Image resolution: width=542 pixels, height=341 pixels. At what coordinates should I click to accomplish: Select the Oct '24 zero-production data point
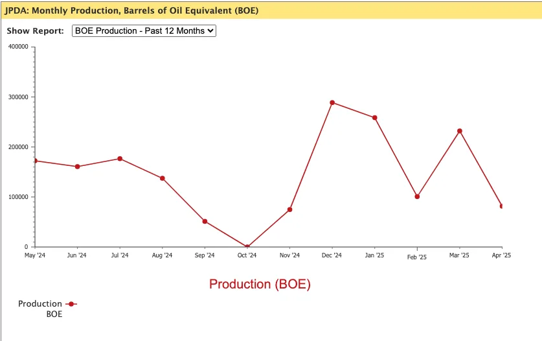coord(247,247)
